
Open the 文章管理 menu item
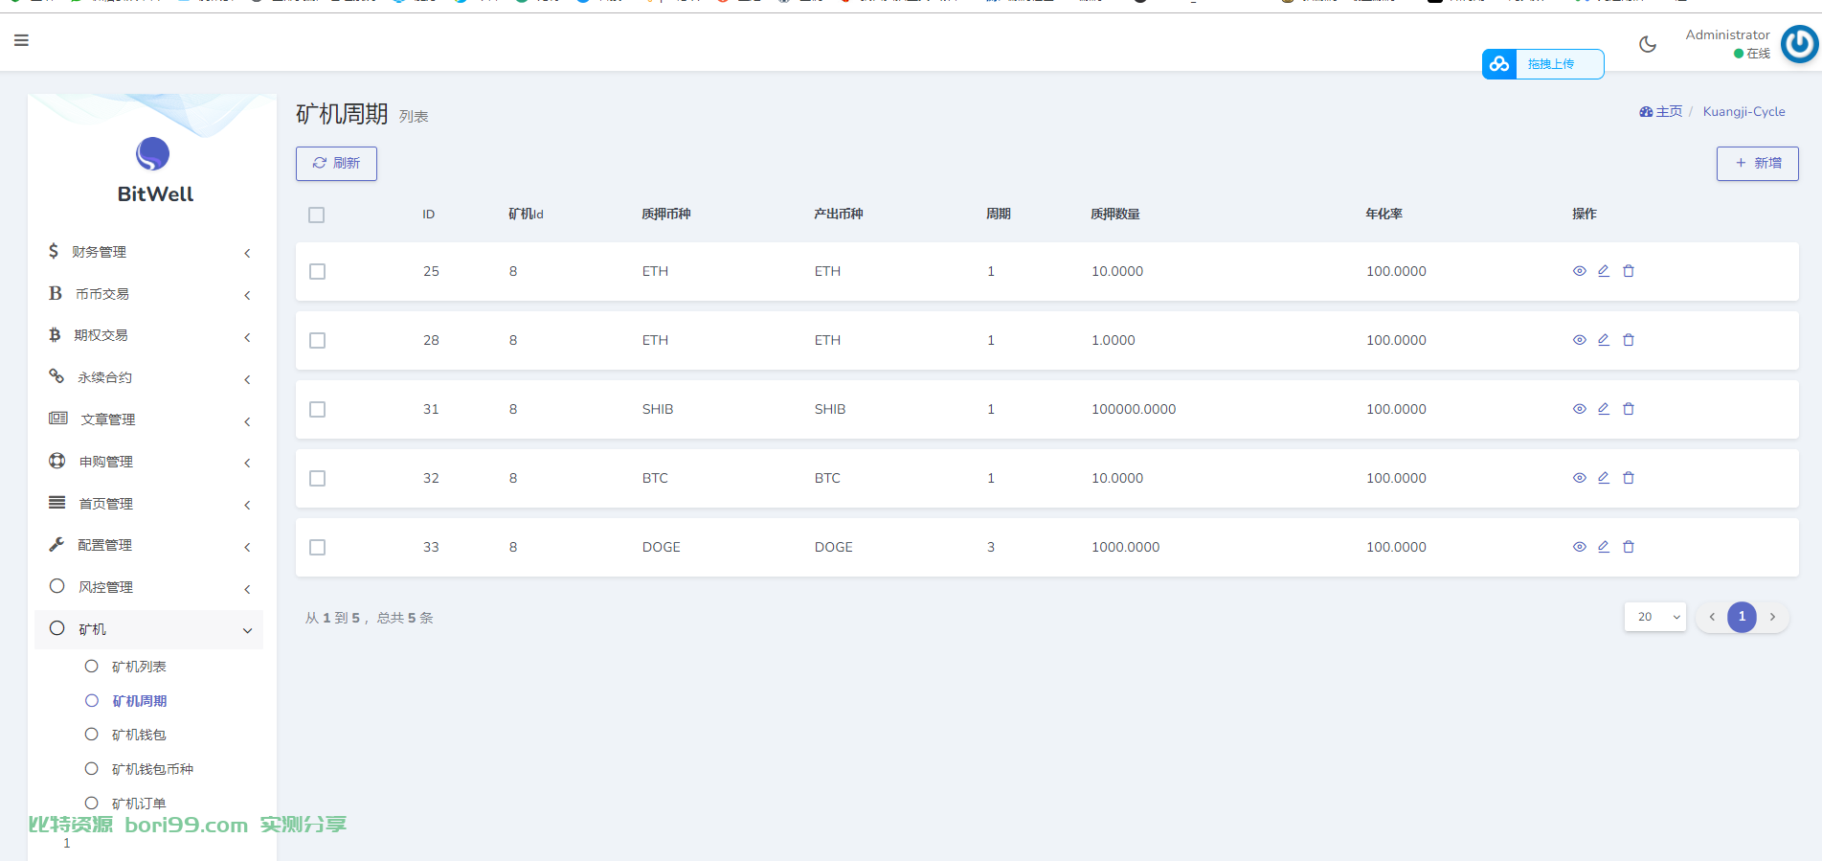pos(108,419)
